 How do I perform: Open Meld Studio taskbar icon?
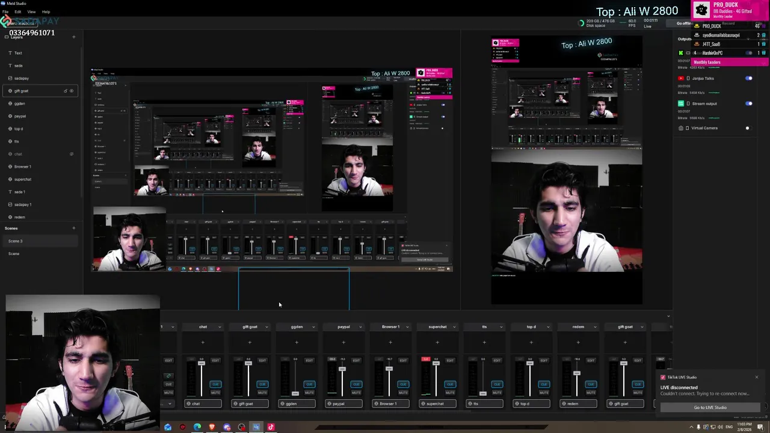click(x=256, y=428)
